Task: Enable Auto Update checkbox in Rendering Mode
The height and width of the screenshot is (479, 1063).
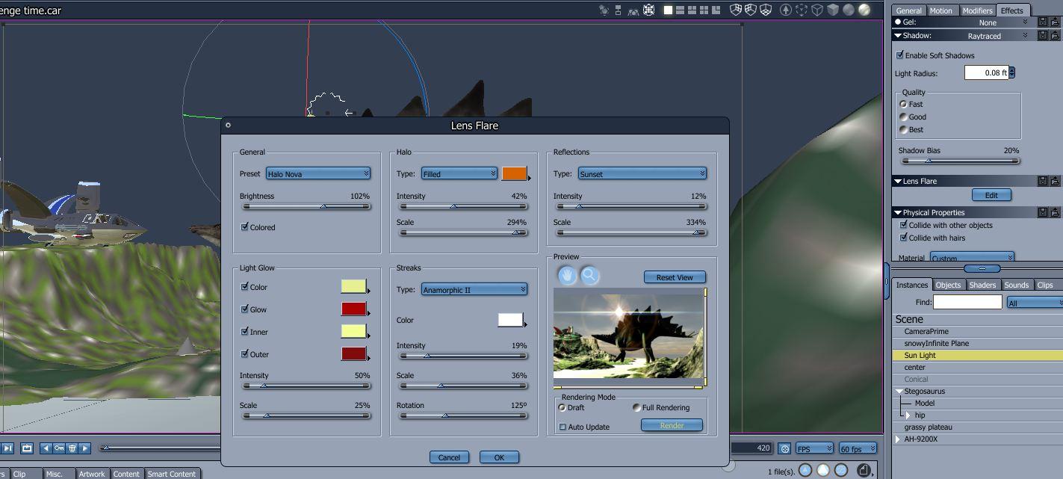Action: click(563, 427)
